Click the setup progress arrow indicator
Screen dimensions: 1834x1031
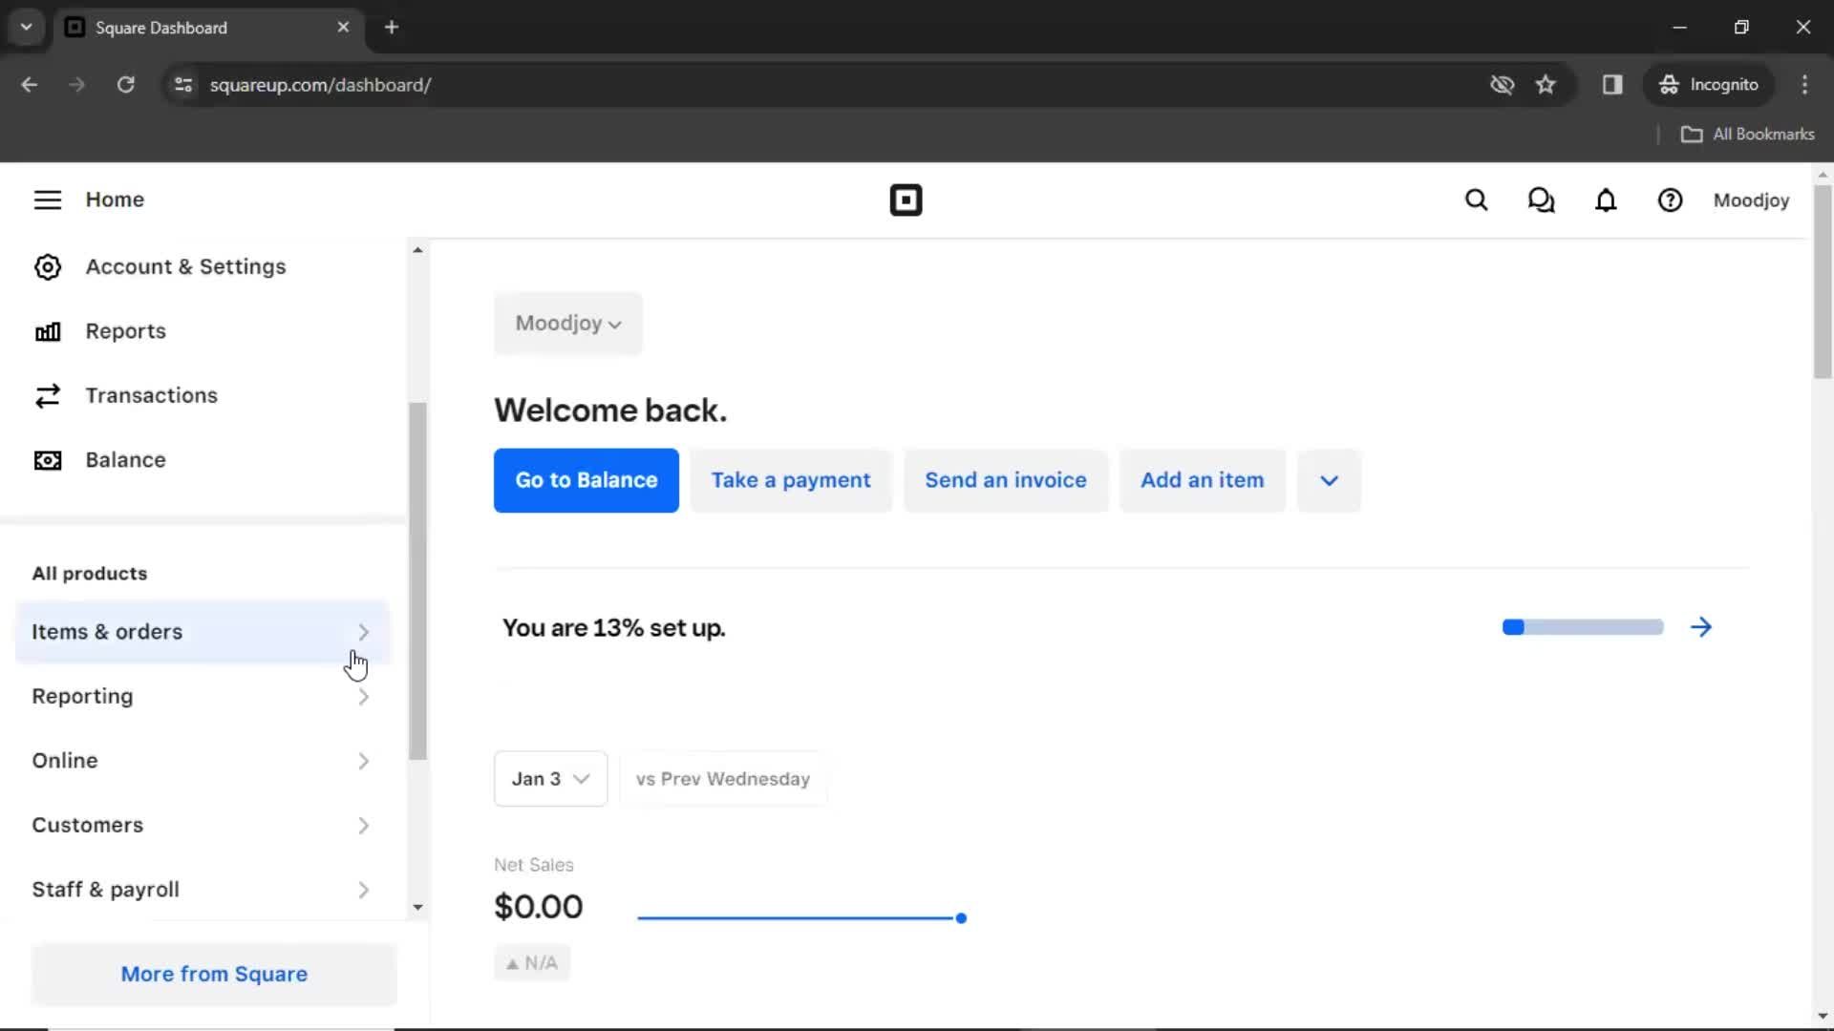pos(1700,627)
